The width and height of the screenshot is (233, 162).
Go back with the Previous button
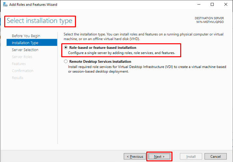pos(135,156)
